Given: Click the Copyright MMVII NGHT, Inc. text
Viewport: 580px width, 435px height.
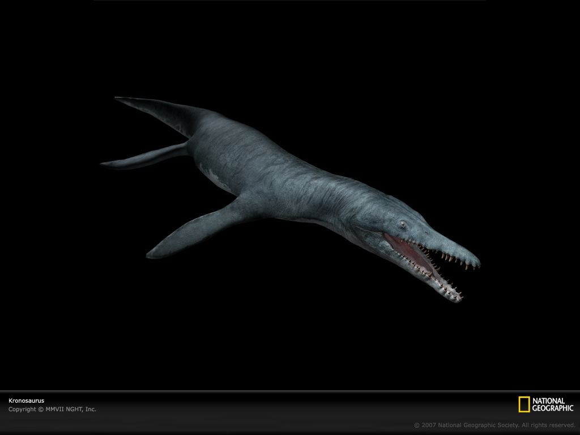Looking at the screenshot, I should [52, 409].
